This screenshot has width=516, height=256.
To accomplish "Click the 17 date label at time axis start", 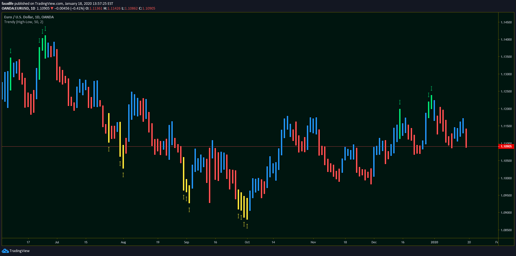I will [x=28, y=242].
